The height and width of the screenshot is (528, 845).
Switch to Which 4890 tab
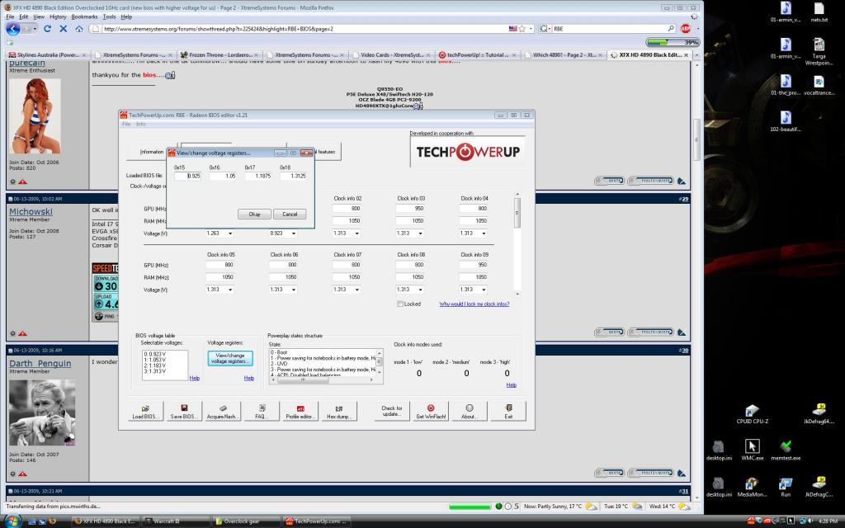tap(563, 55)
